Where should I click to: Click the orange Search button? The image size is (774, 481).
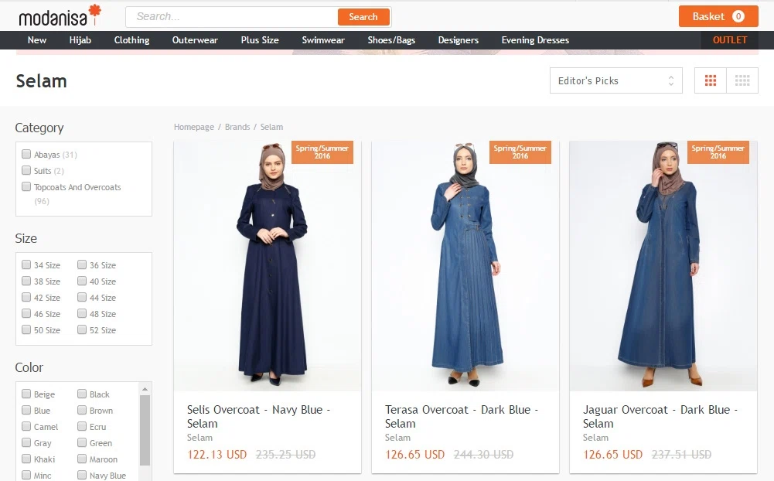(363, 17)
